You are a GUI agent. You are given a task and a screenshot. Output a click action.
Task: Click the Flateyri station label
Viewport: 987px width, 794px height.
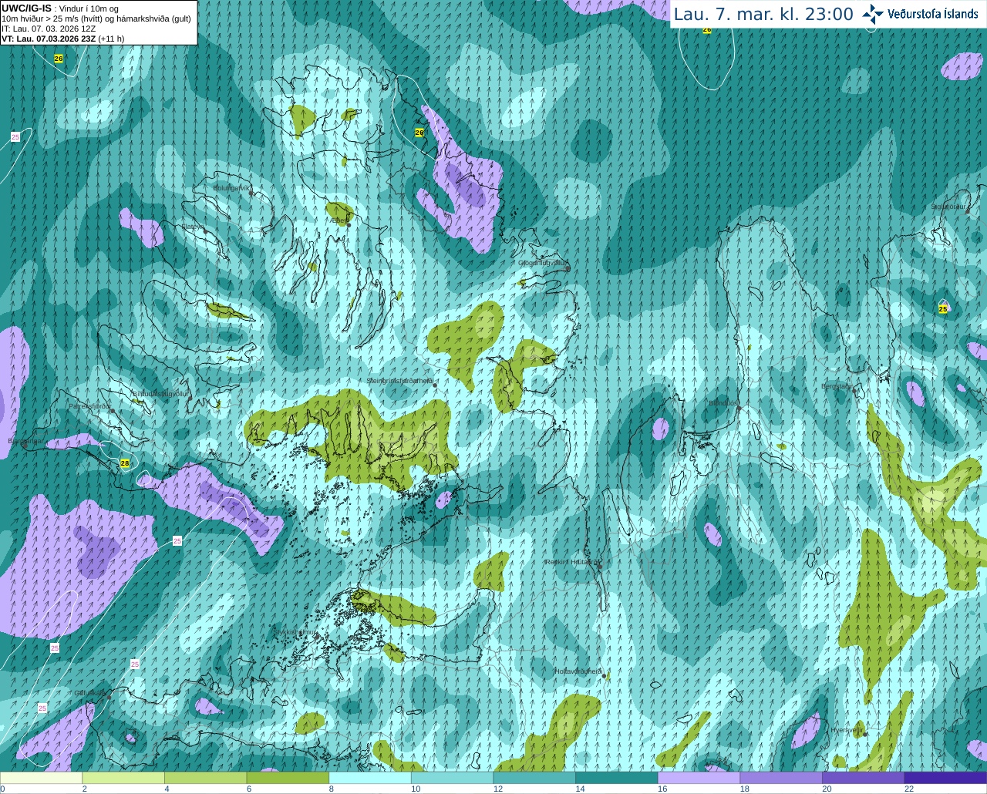(x=193, y=227)
